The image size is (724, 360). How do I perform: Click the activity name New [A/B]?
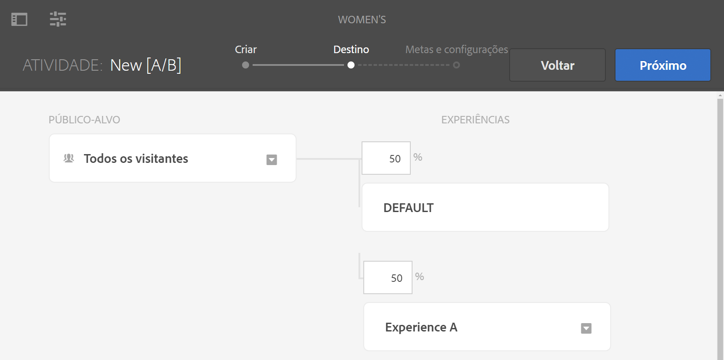pyautogui.click(x=145, y=65)
